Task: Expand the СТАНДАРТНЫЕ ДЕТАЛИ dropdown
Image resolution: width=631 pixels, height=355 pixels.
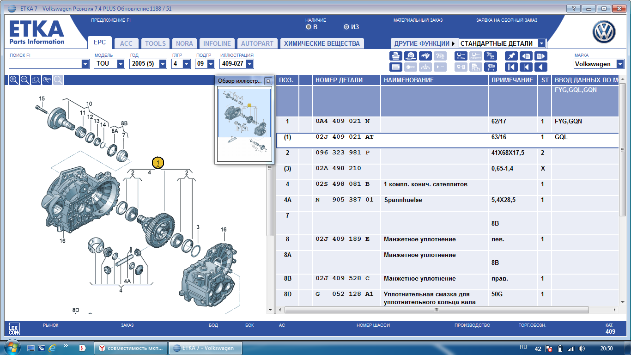Action: (542, 43)
